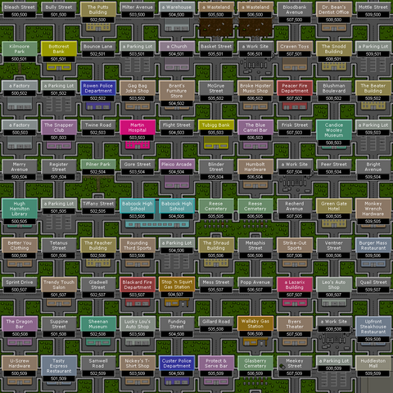Select the Martin Hospital map tile label
This screenshot has width=393, height=393.
tap(138, 128)
